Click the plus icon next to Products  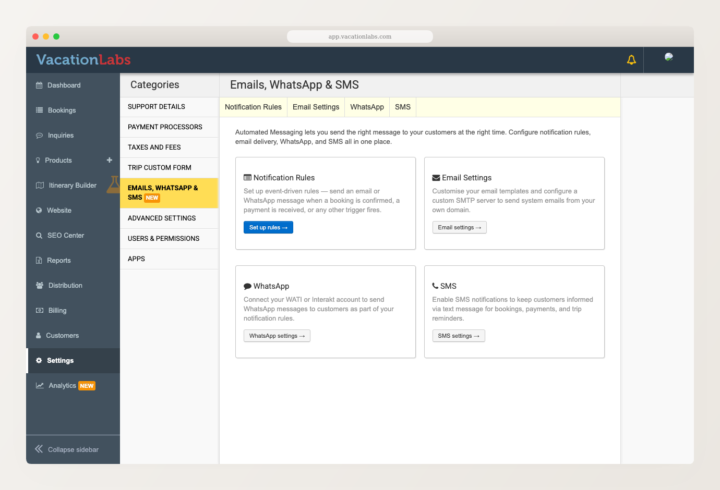coord(110,160)
